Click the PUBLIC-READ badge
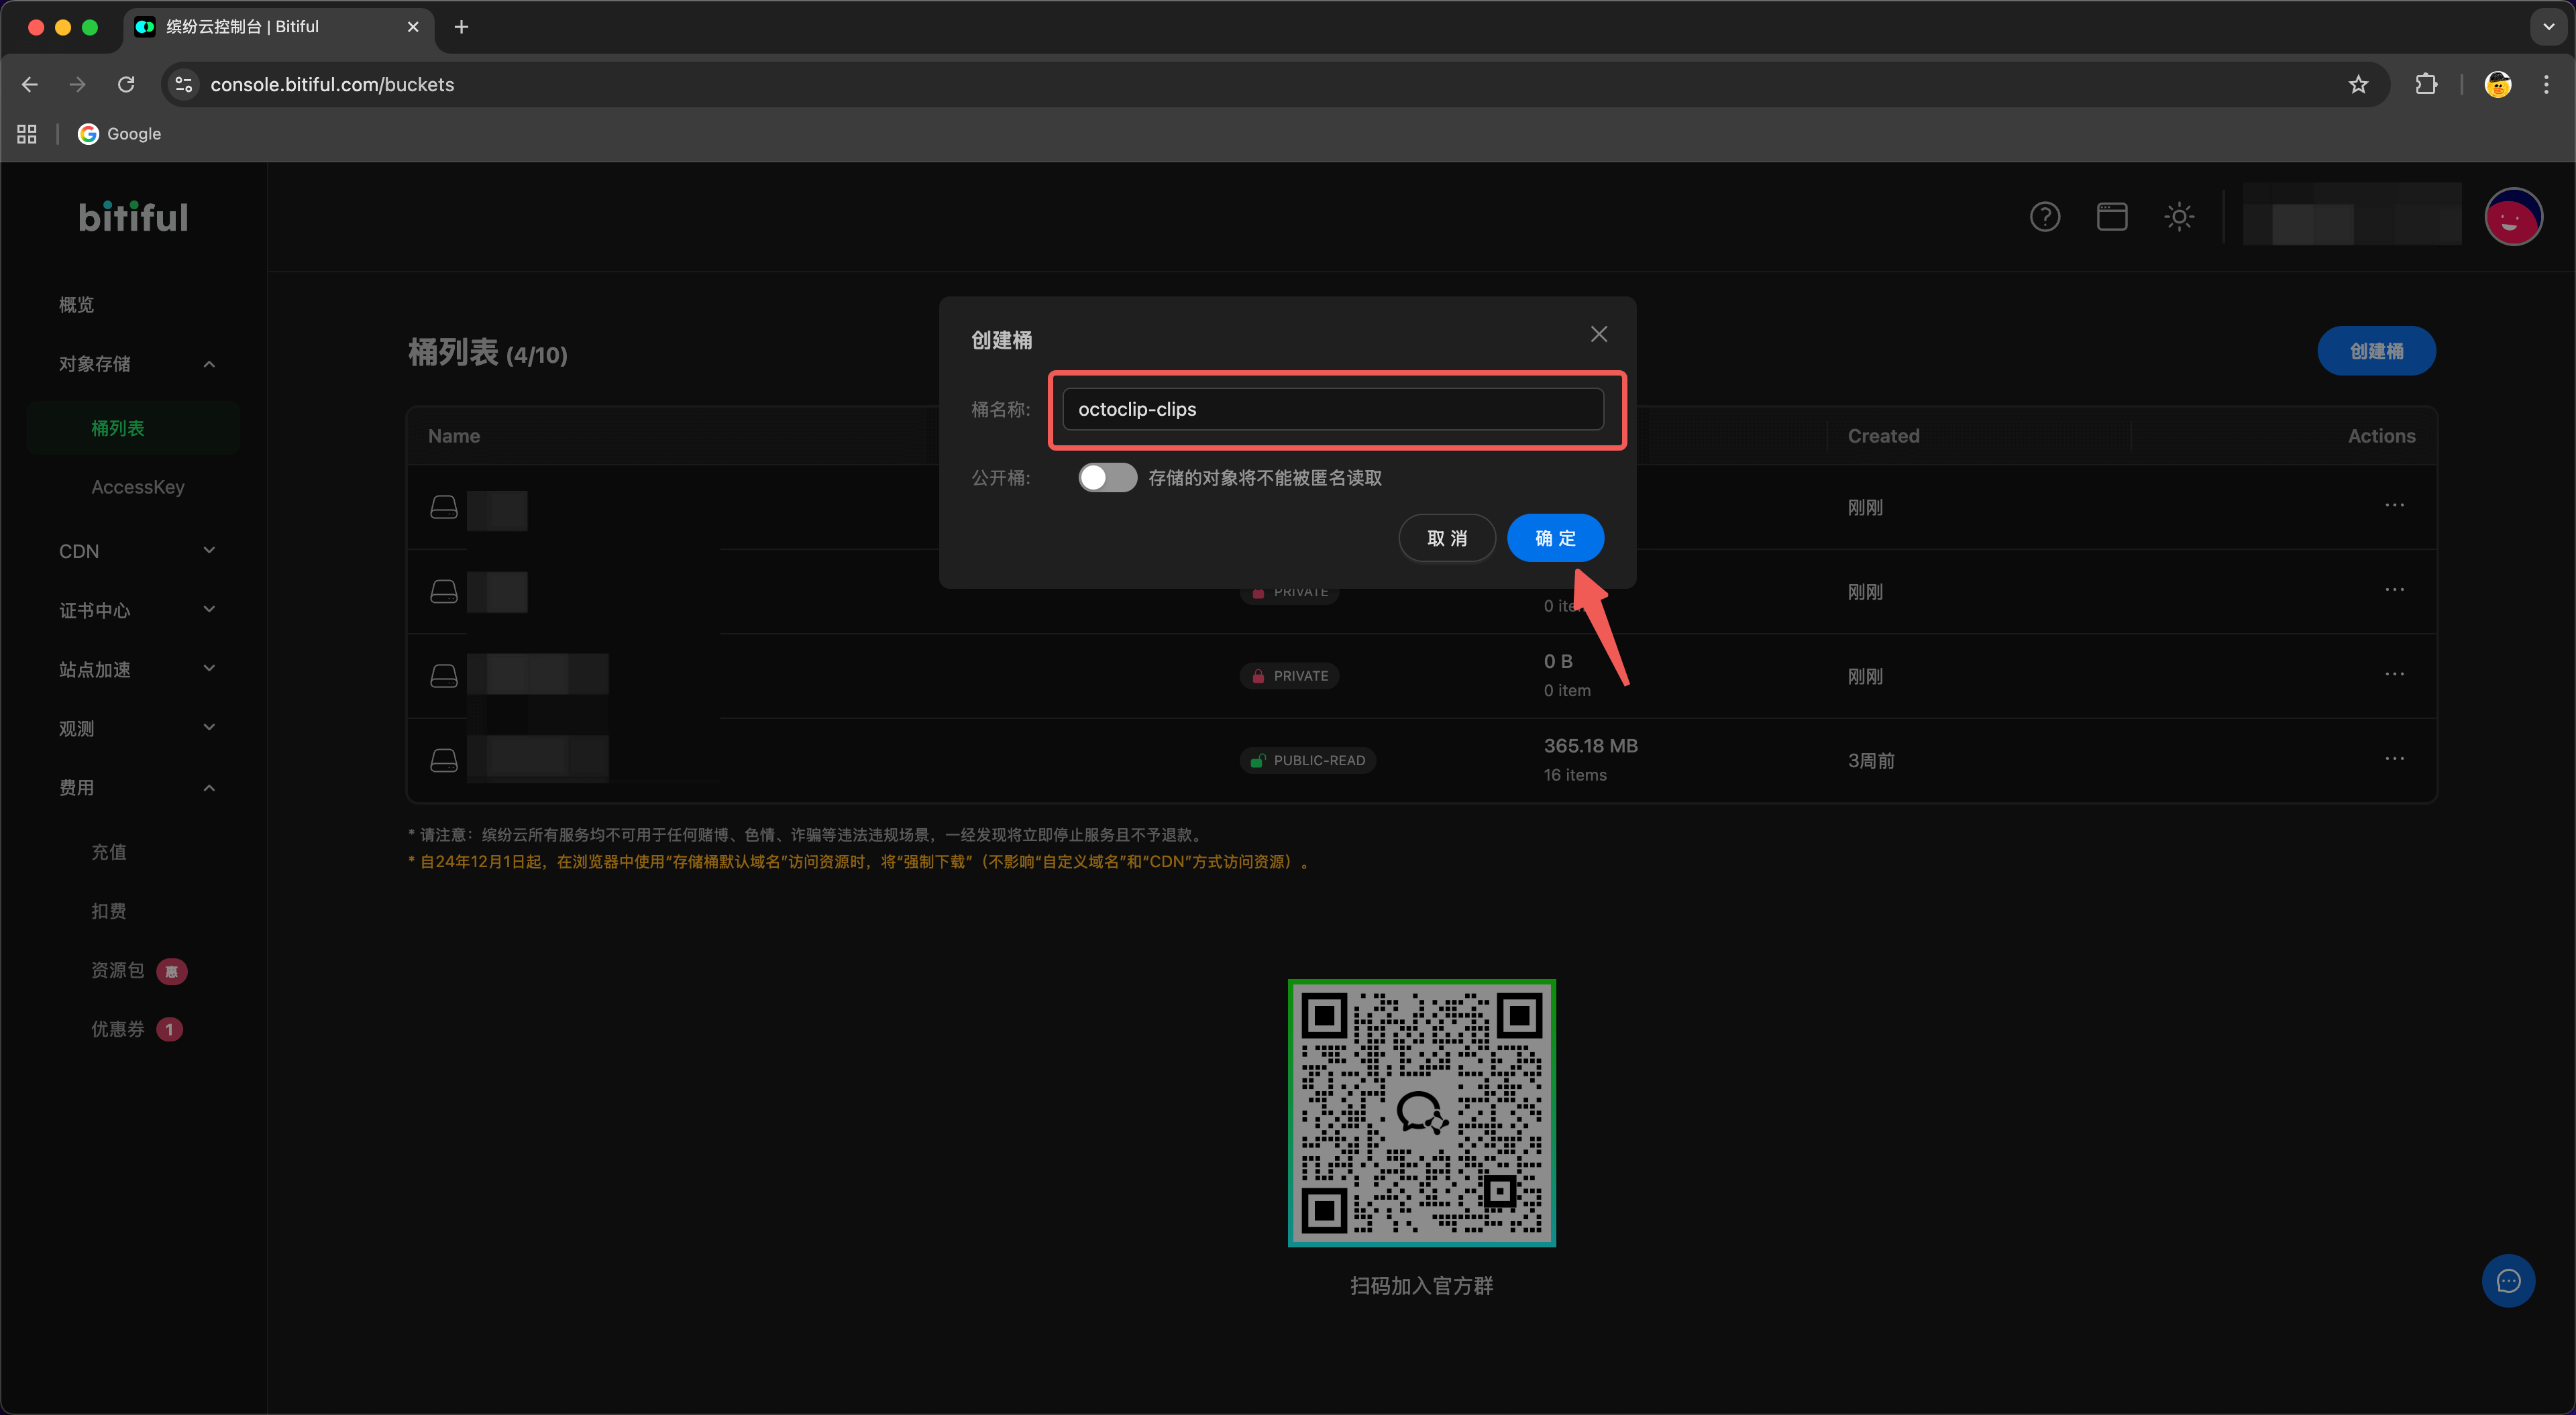 tap(1307, 760)
